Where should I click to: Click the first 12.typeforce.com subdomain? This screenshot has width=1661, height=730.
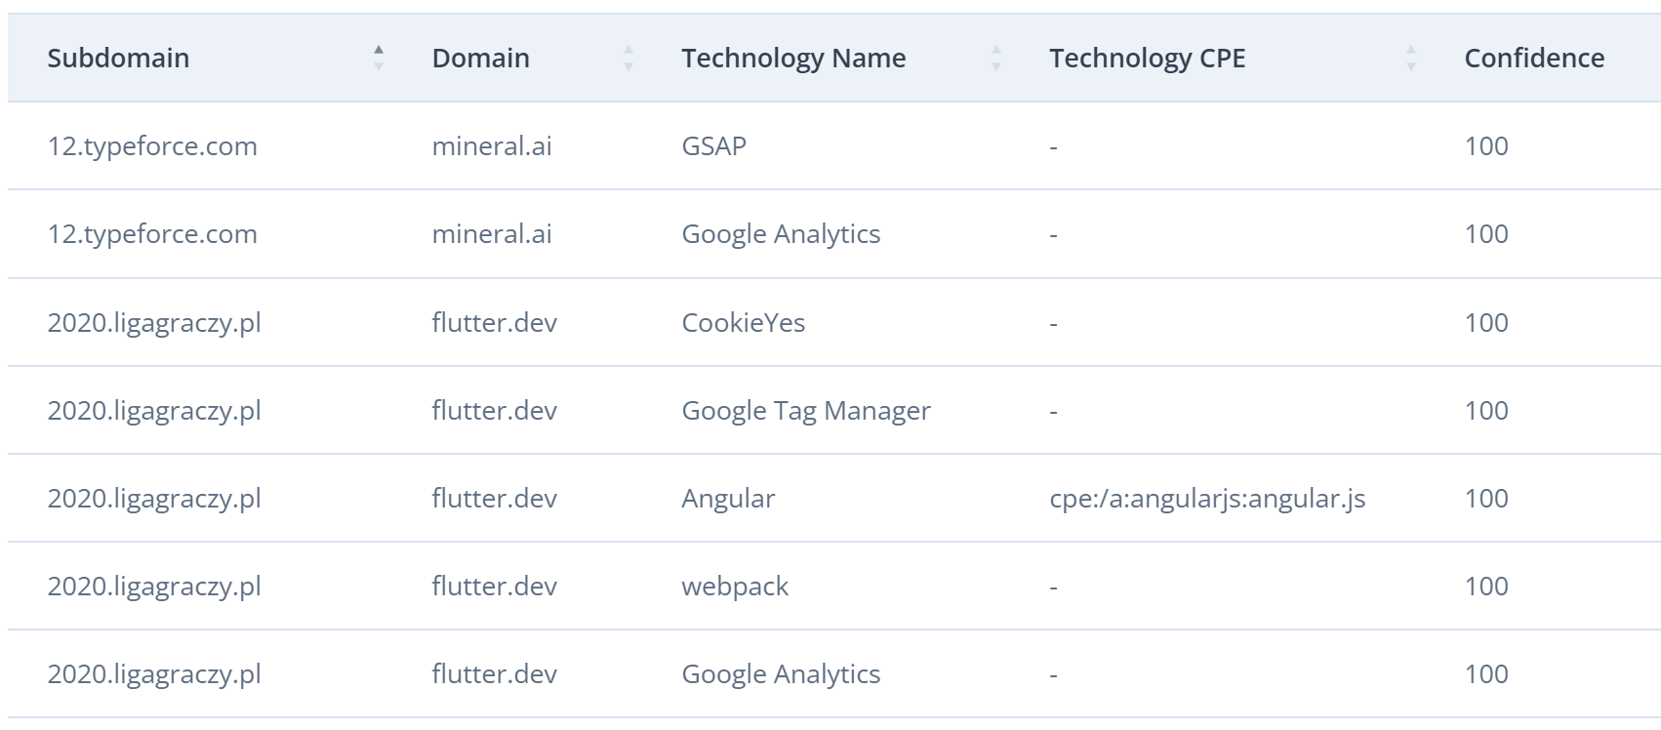pos(152,146)
